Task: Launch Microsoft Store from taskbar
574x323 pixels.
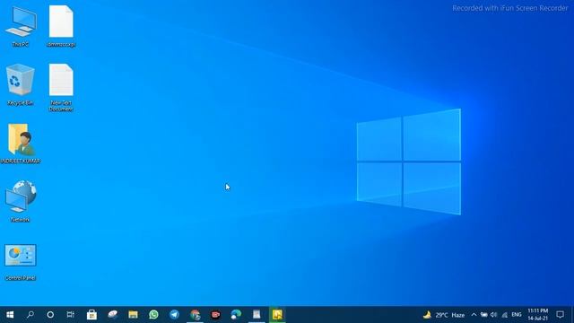Action: [x=91, y=315]
